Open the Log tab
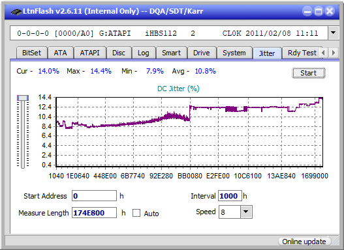Screen dimensions: 344x250 point(143,53)
